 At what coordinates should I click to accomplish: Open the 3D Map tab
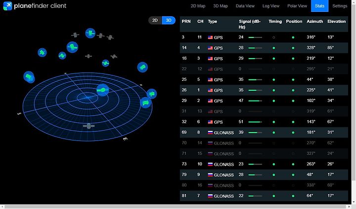click(x=221, y=6)
